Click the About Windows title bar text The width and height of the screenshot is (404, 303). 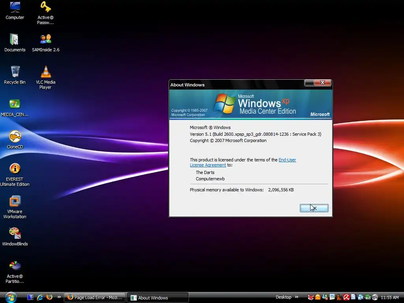click(x=187, y=85)
